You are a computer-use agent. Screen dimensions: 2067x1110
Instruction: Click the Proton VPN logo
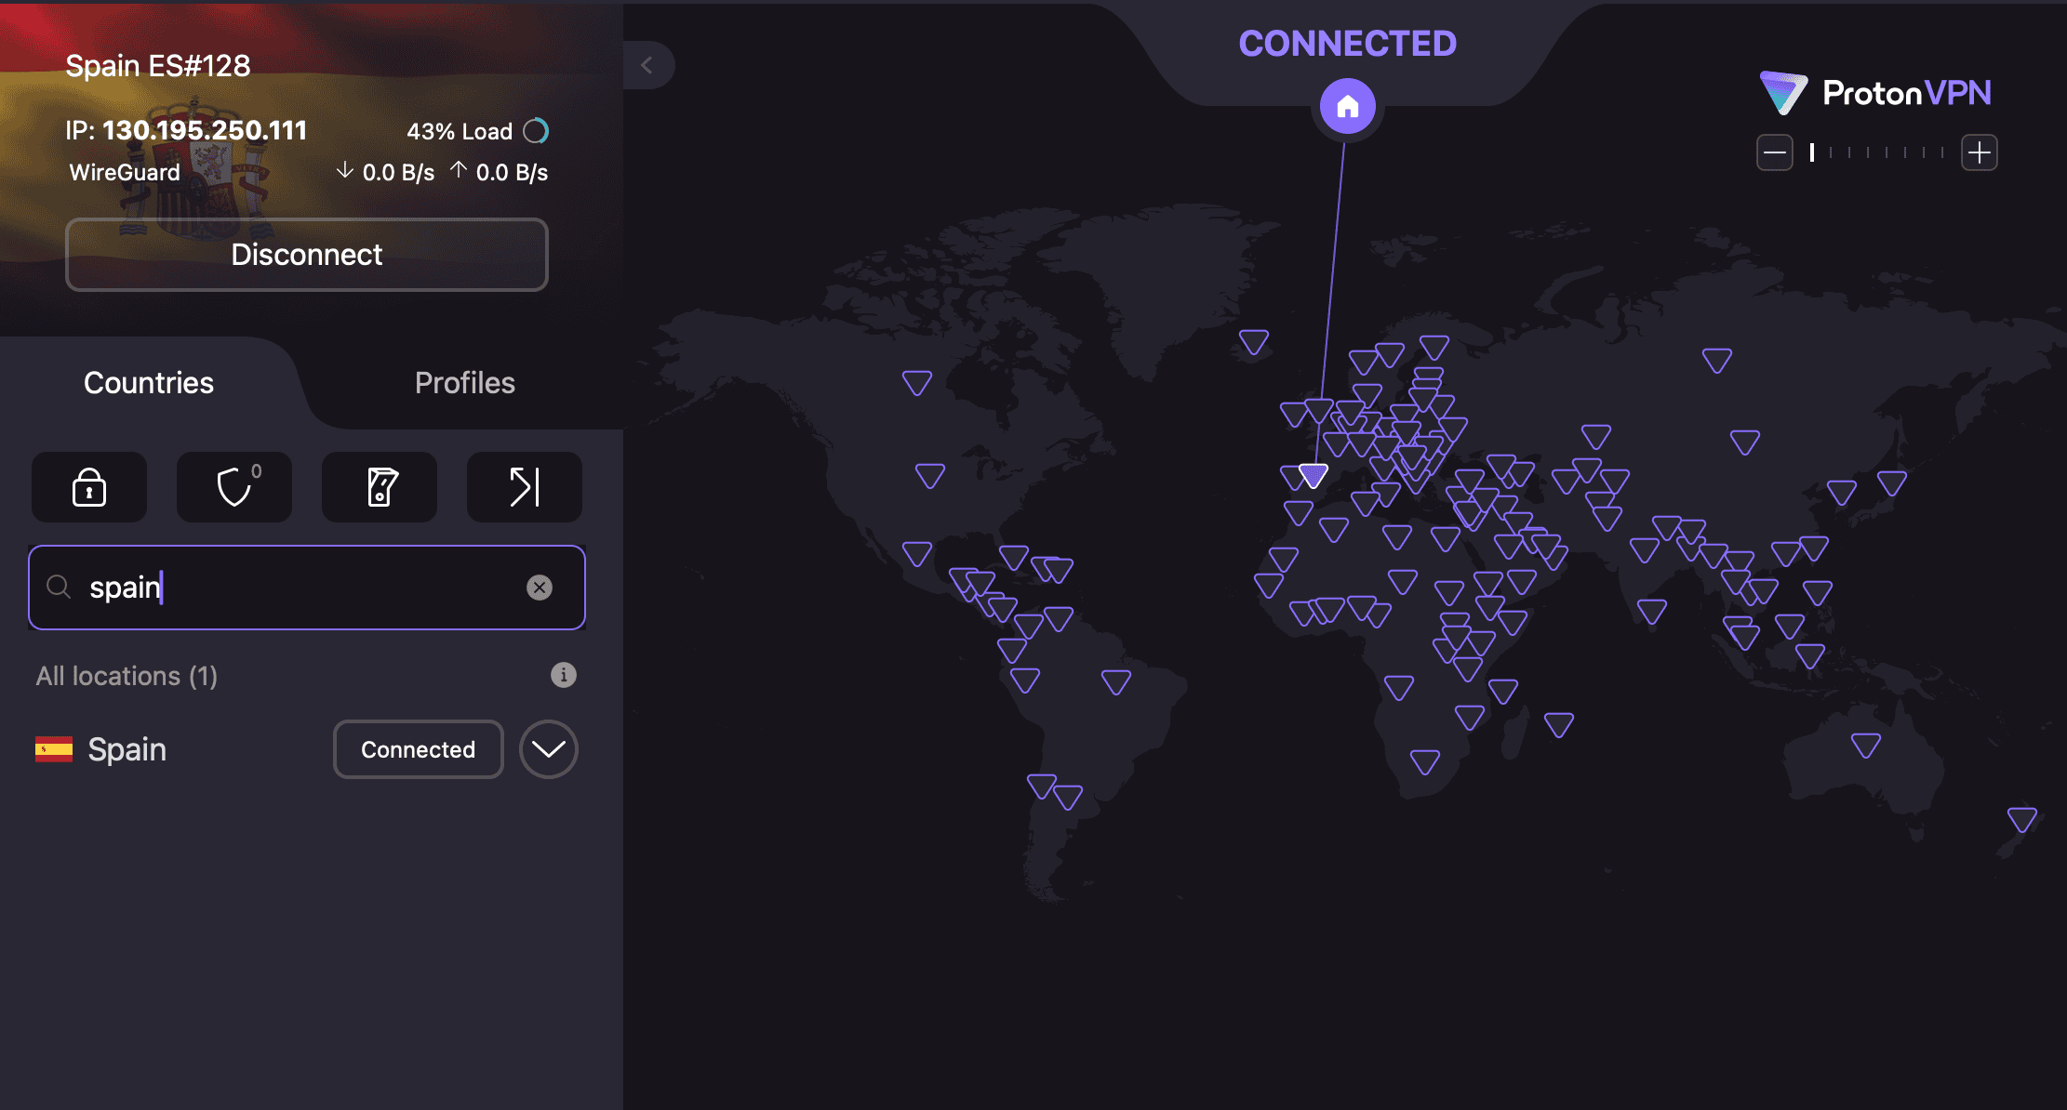point(1875,93)
